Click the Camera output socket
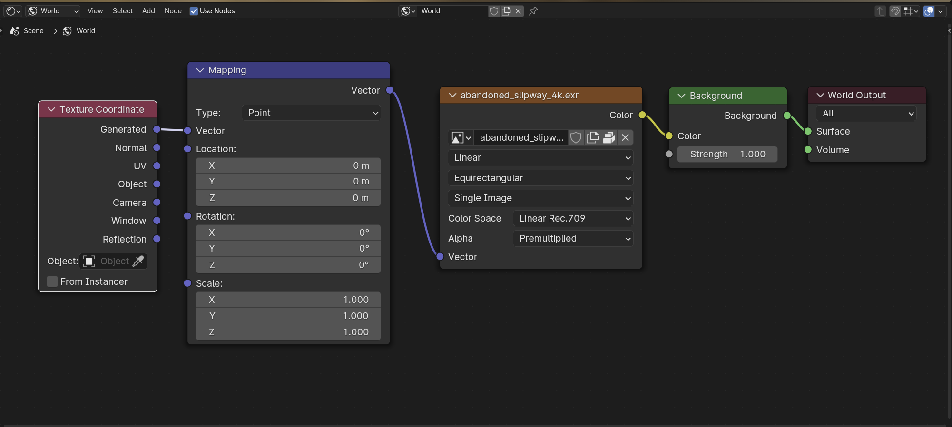 (157, 203)
